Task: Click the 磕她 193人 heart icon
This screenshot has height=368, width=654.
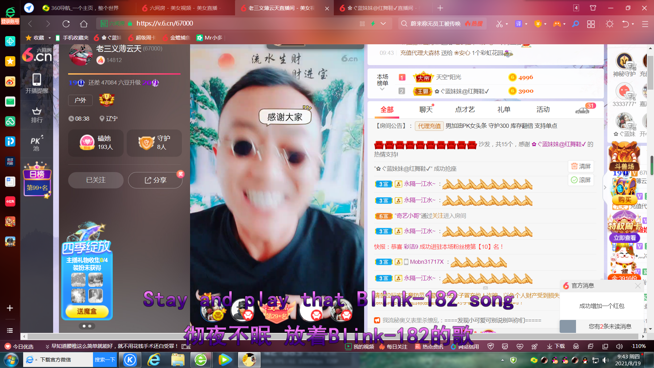Action: [87, 142]
